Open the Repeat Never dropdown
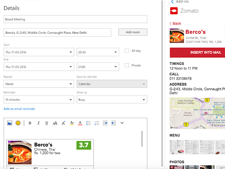This screenshot has width=225, height=169. pos(39,84)
